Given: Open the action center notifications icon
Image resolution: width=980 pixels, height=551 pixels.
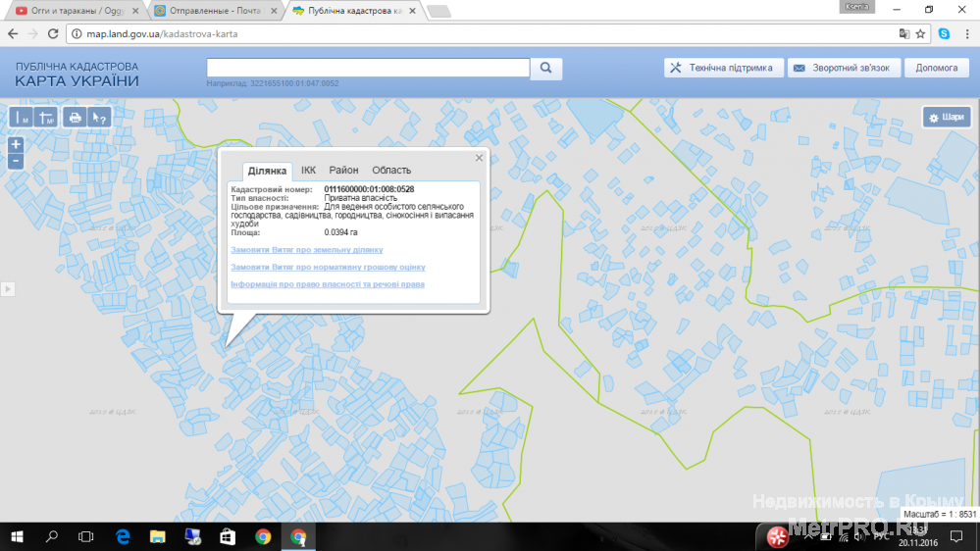Looking at the screenshot, I should [x=956, y=536].
